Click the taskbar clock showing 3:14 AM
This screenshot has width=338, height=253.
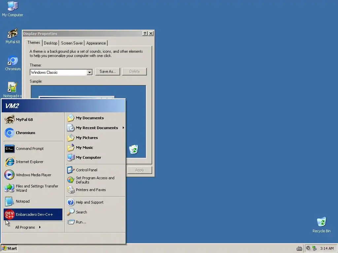327,248
